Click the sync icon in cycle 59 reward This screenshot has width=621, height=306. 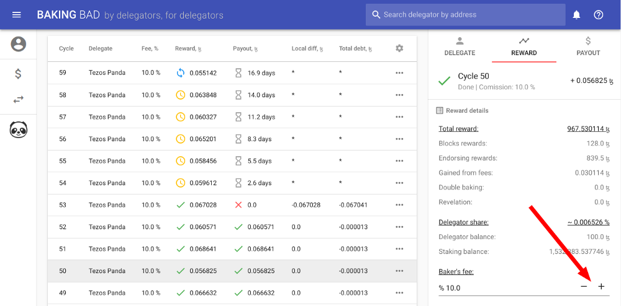(181, 73)
